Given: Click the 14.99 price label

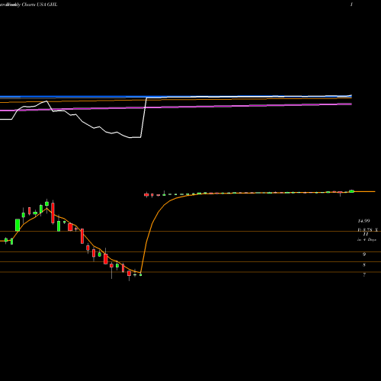Looking at the screenshot, I should point(363,221).
